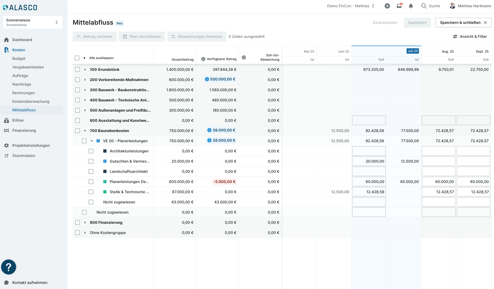Click info icon beside Verfügbarer Betrag header
The image size is (494, 289).
point(203,59)
